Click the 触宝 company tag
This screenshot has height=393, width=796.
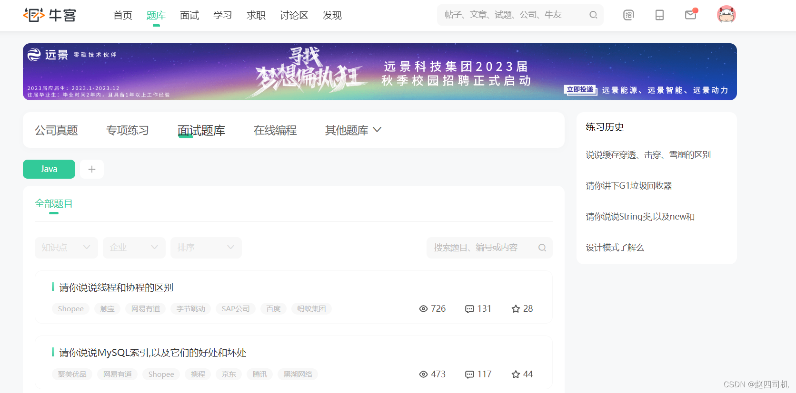point(108,309)
